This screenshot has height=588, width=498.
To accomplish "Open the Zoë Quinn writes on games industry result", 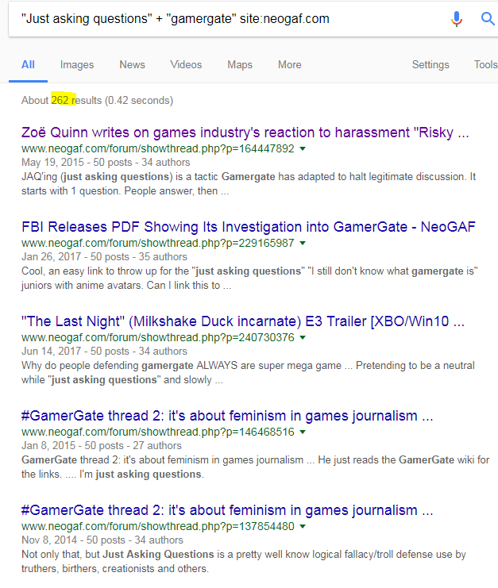I will point(245,133).
